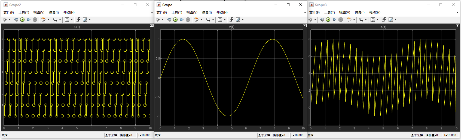Enable cursor measurements ruler in Scope window
461x140 pixels.
[238, 20]
